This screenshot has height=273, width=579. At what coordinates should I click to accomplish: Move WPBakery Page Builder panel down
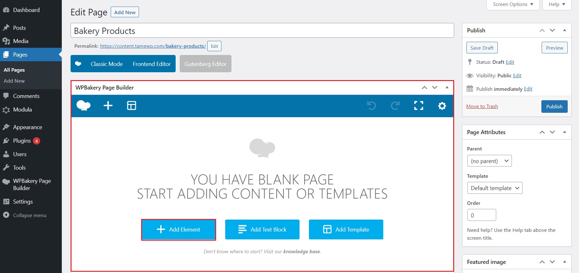coord(435,88)
